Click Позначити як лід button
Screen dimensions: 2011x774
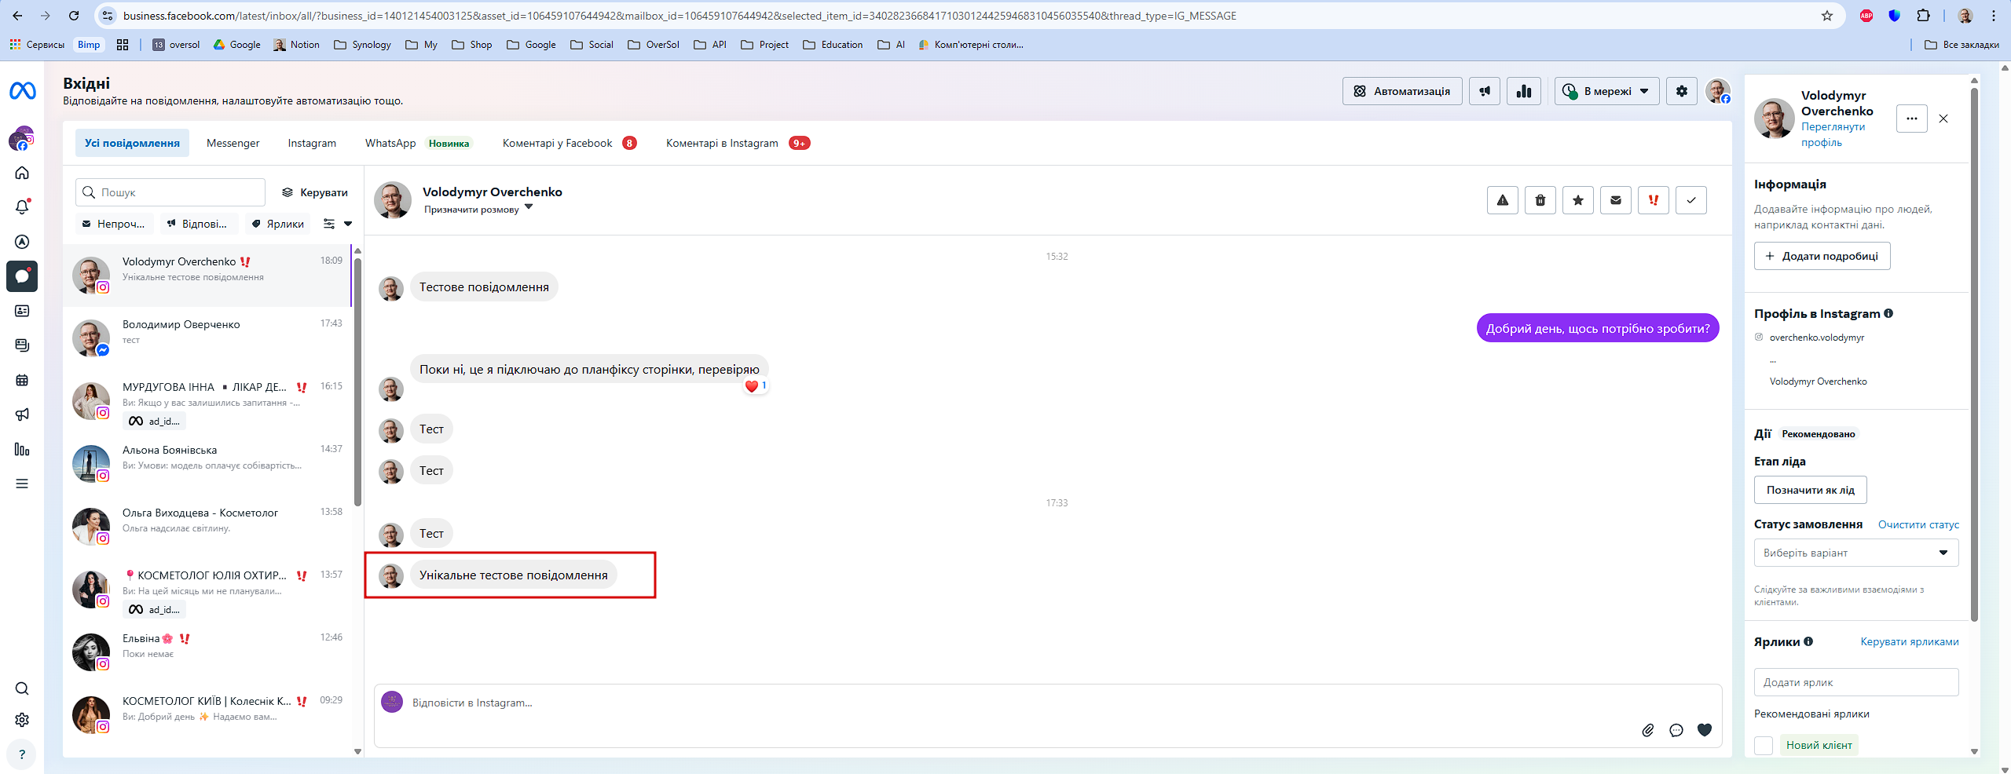(1811, 490)
